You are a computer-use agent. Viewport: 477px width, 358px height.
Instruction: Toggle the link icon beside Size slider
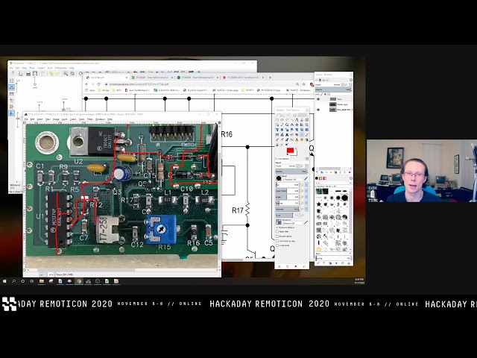click(x=306, y=184)
